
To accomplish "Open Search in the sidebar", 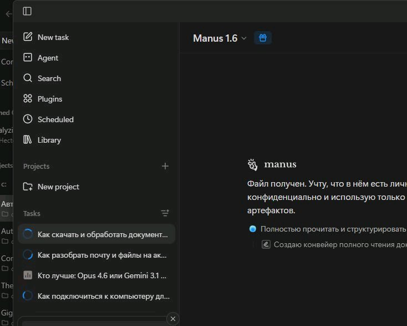I will (96, 78).
